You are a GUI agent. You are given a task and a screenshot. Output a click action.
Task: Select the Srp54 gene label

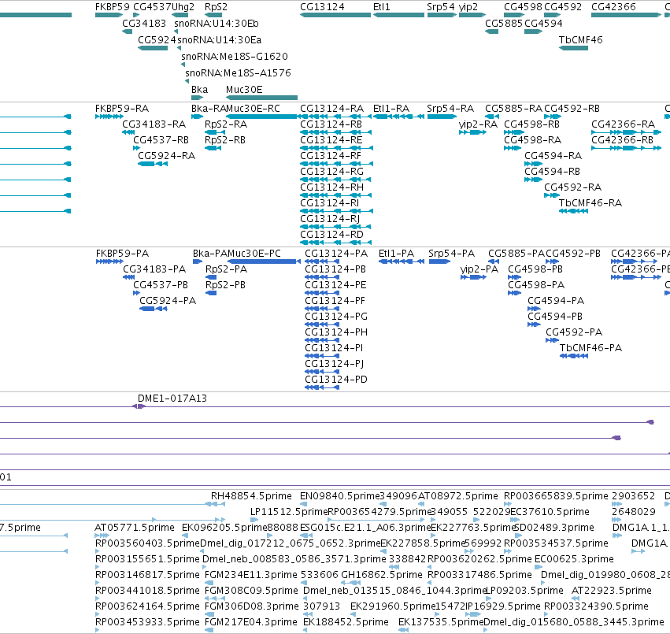tap(441, 7)
